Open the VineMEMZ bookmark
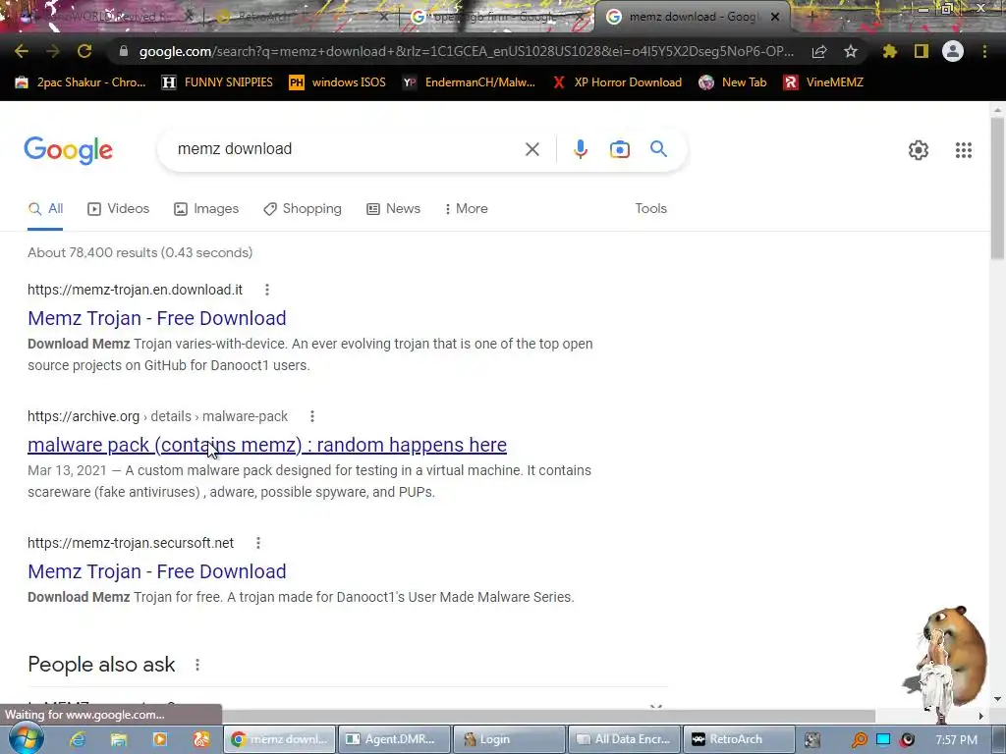This screenshot has height=754, width=1006. point(823,82)
